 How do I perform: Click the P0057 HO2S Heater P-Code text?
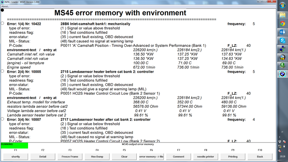tap(110, 141)
